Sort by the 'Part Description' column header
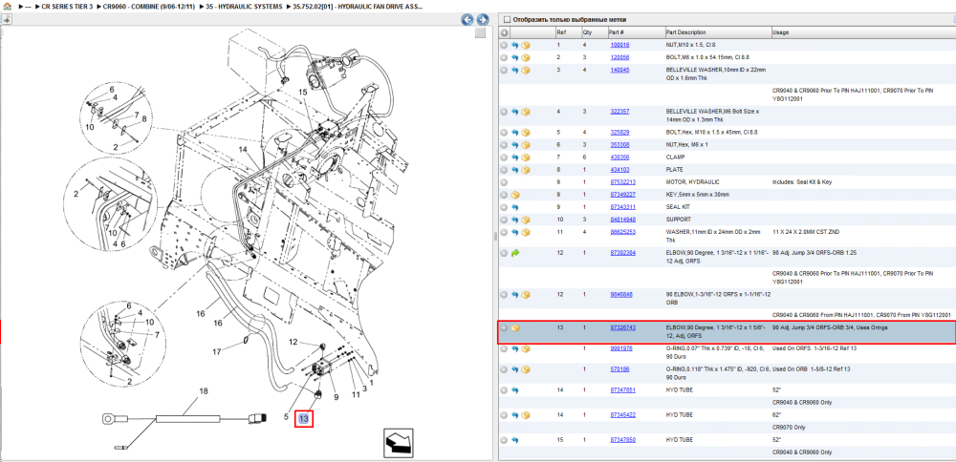The height and width of the screenshot is (462, 956). click(x=718, y=32)
